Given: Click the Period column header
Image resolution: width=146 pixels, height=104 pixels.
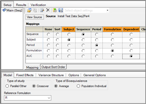Looking at the screenshot, I should [97, 29].
